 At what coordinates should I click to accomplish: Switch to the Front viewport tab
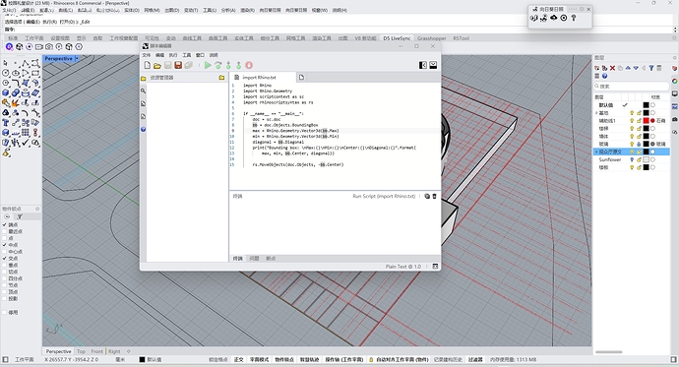97,351
